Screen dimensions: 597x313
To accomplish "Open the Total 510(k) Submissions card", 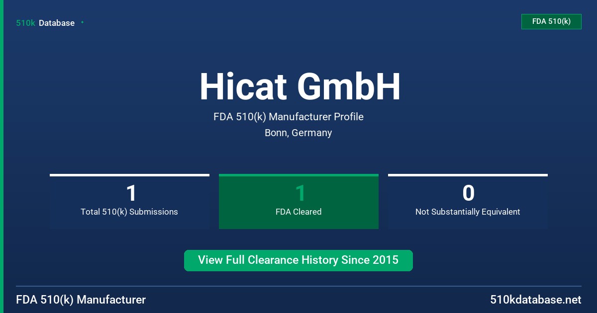I will [129, 201].
